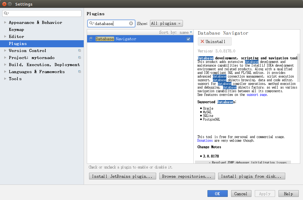Viewport: 303px width, 200px height.
Task: Click the red X uninstall icon
Action: point(202,41)
